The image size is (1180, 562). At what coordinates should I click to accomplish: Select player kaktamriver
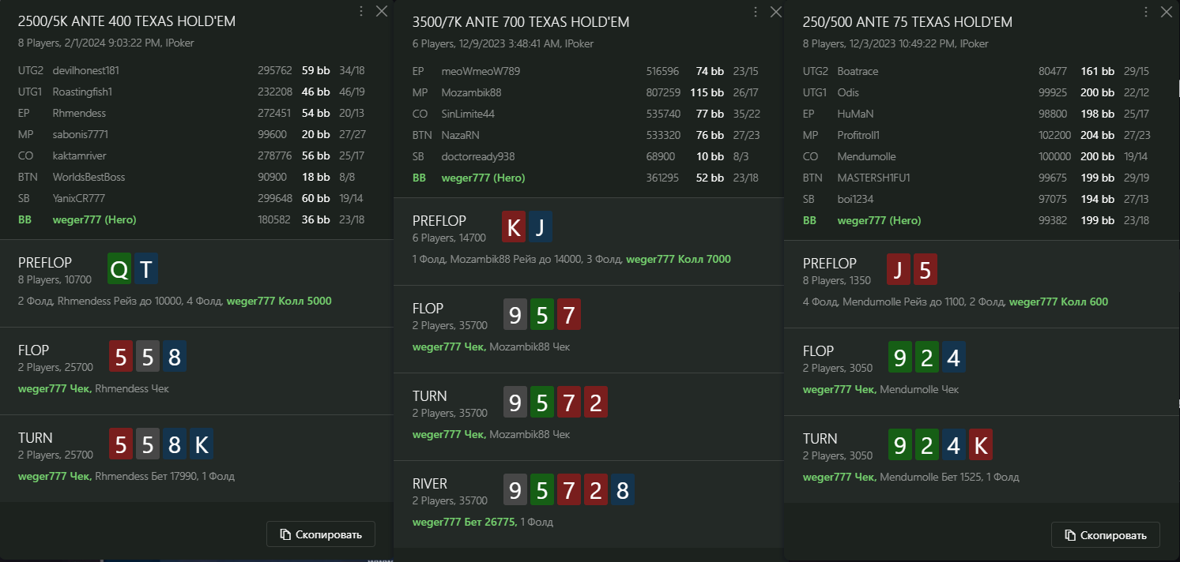click(x=79, y=155)
